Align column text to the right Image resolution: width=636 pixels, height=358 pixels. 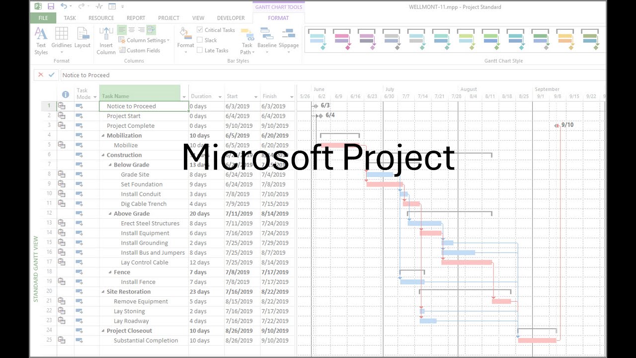coord(141,30)
